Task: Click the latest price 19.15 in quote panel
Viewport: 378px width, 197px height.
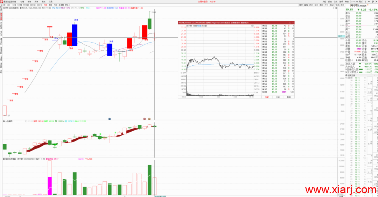Action: click(x=349, y=10)
